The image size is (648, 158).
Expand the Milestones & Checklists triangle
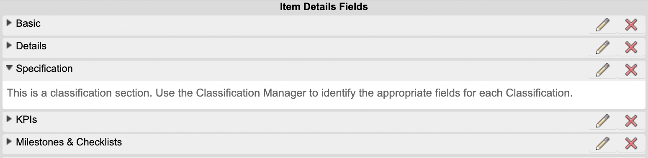pos(10,142)
